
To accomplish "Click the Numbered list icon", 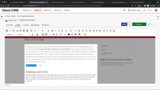I will point(71,31).
